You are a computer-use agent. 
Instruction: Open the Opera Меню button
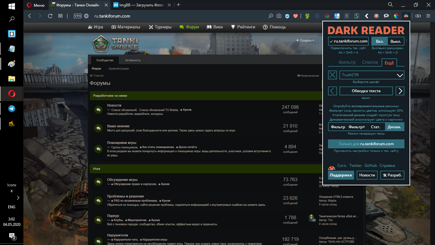click(36, 5)
